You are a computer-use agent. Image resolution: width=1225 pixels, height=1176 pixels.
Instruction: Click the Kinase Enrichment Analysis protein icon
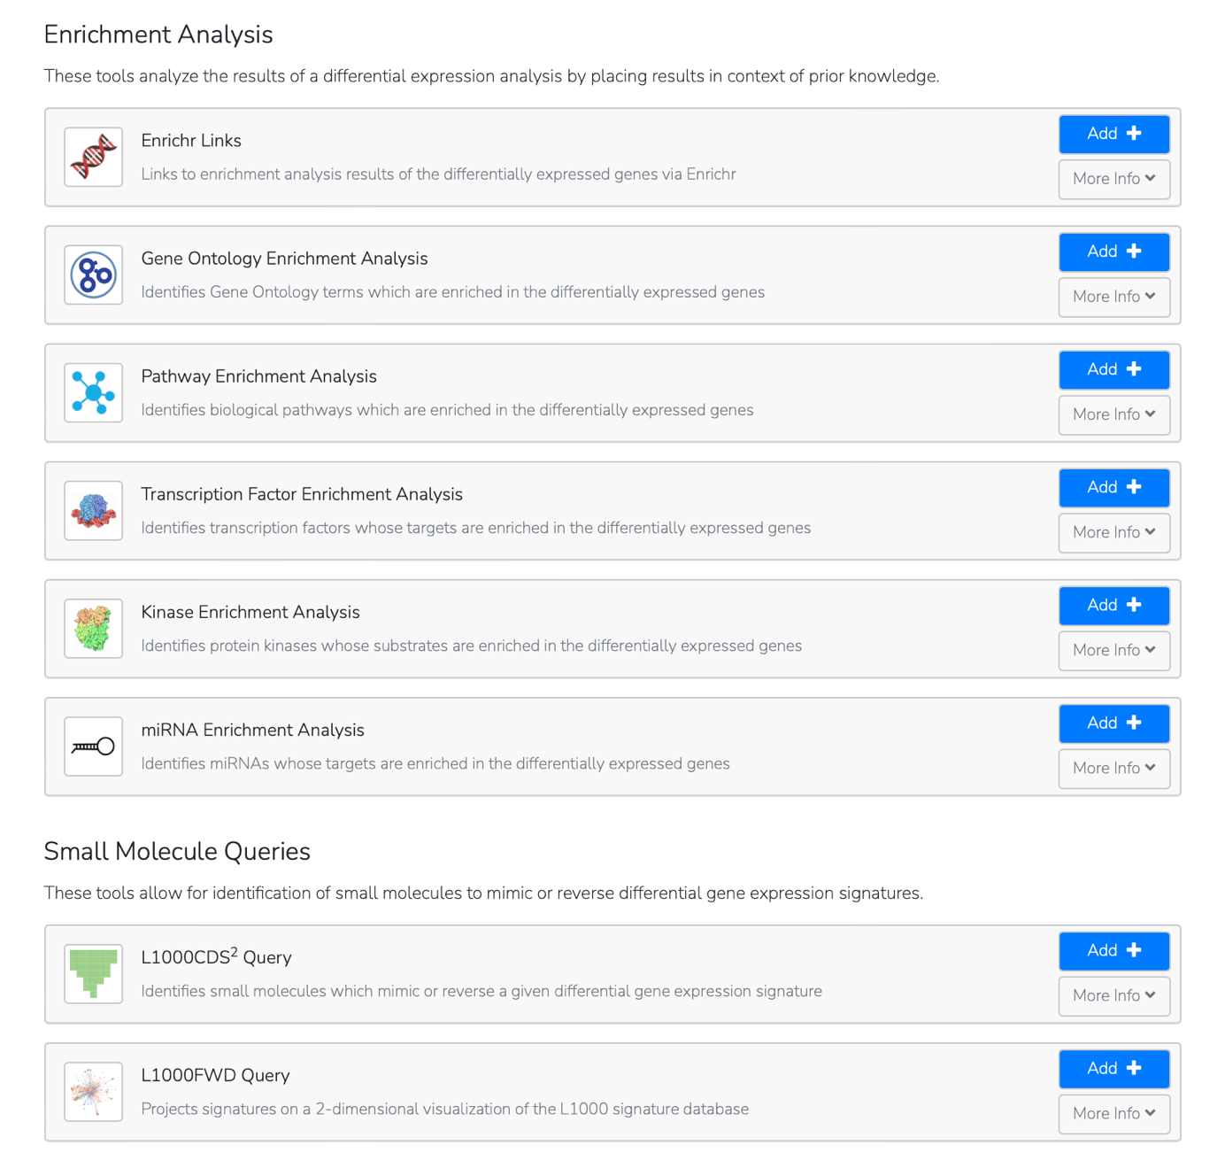tap(93, 628)
